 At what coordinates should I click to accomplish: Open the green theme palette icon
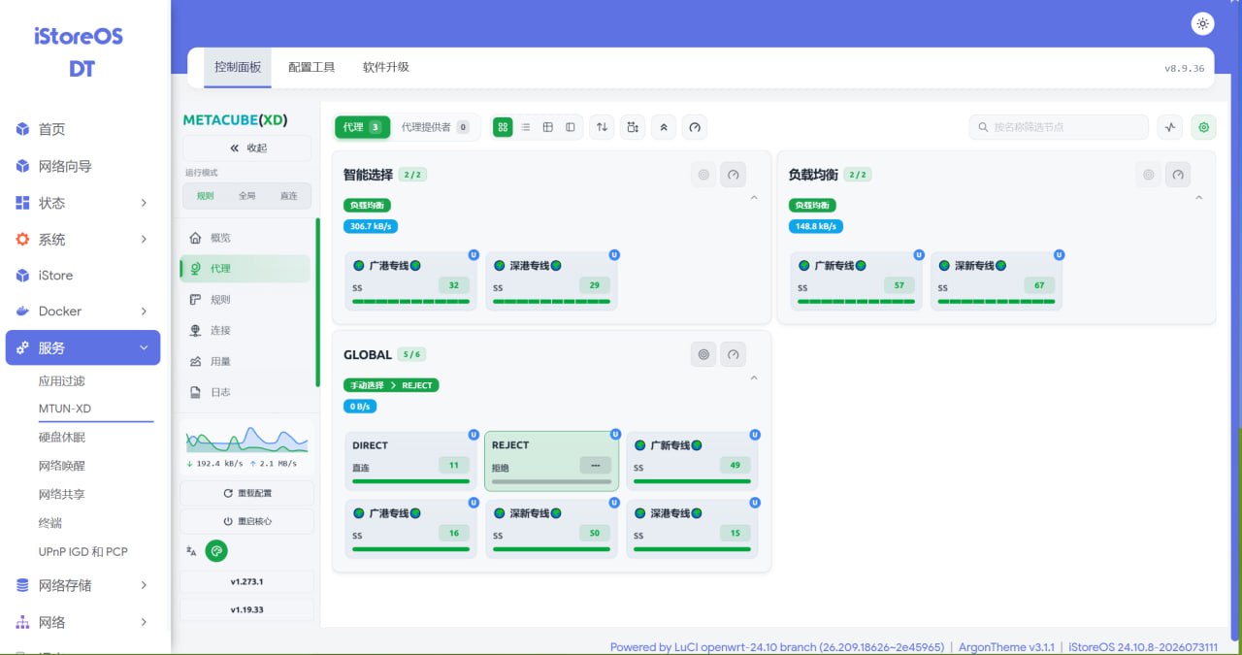pos(216,550)
